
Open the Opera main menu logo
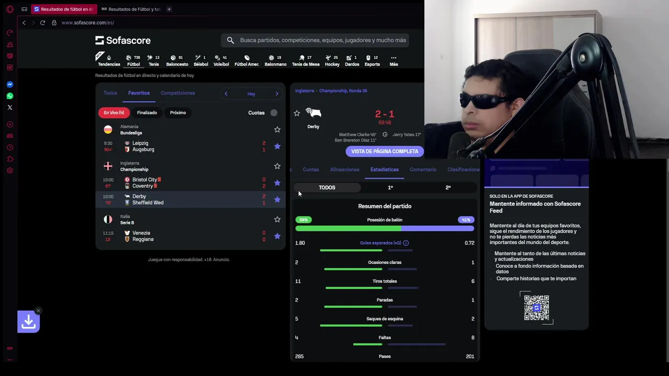[x=9, y=9]
